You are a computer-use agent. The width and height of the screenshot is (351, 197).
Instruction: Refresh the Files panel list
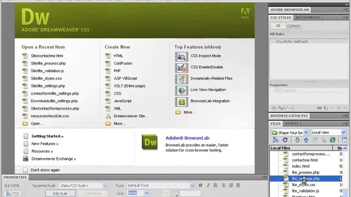(285, 140)
